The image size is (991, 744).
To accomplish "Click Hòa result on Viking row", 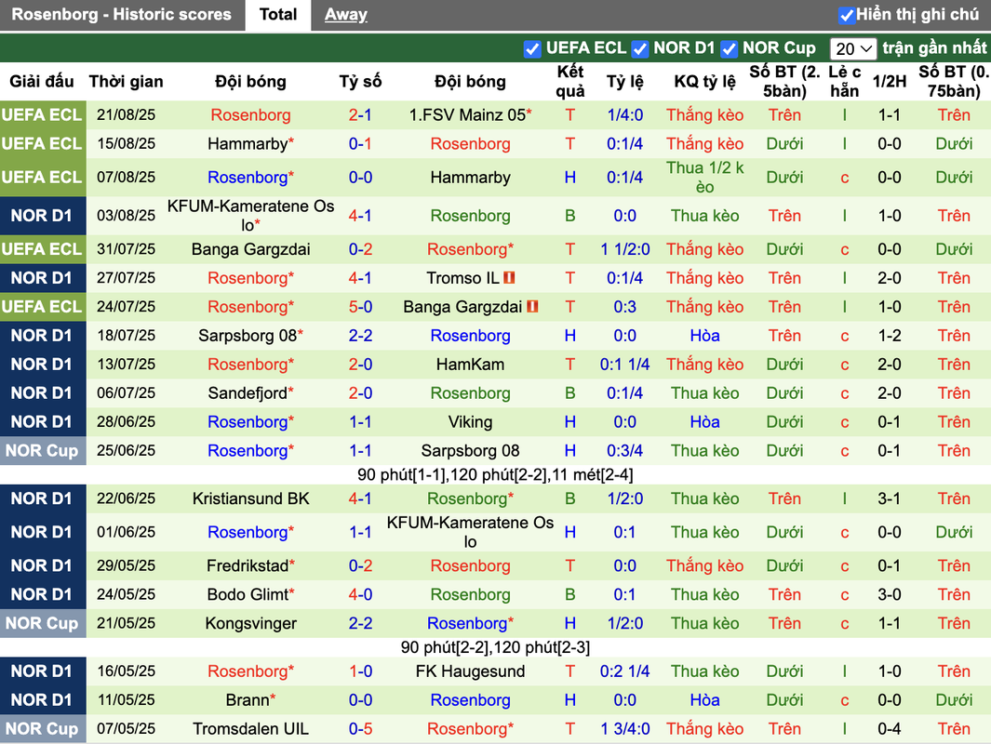I will [704, 422].
